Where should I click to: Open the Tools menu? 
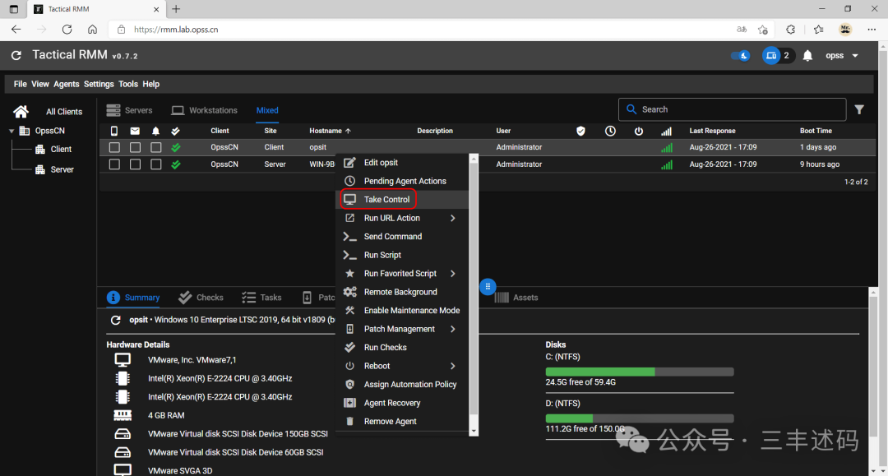click(x=128, y=84)
